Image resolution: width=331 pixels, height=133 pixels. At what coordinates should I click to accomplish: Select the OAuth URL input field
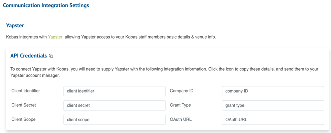point(273,120)
